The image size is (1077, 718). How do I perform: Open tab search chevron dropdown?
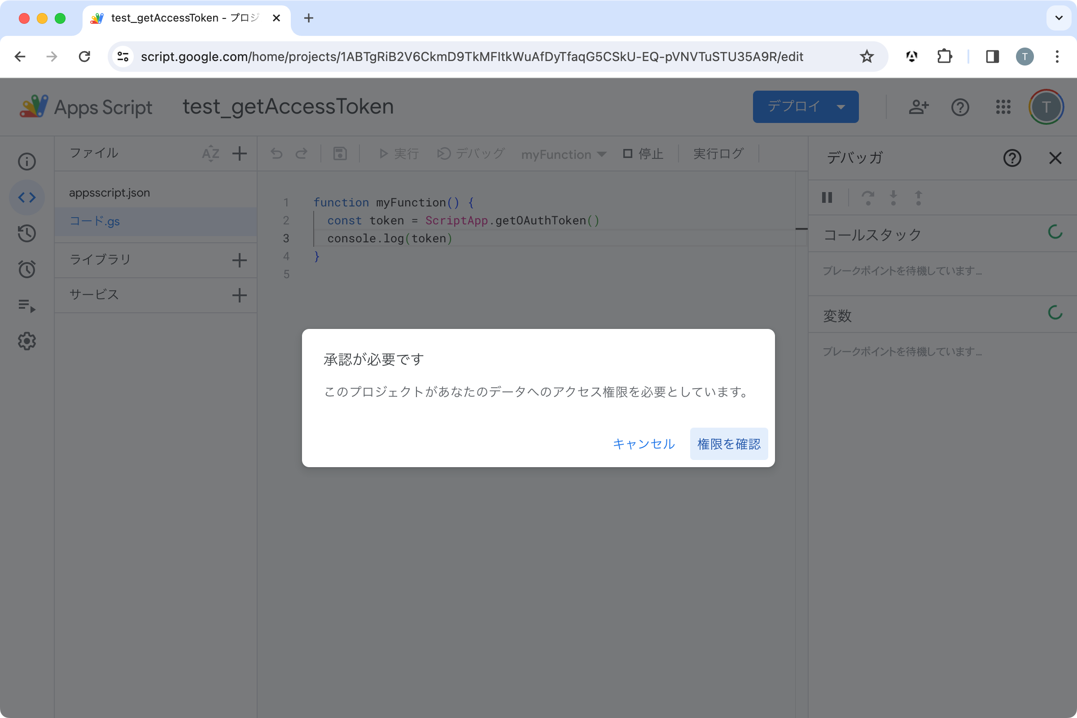[x=1059, y=18]
